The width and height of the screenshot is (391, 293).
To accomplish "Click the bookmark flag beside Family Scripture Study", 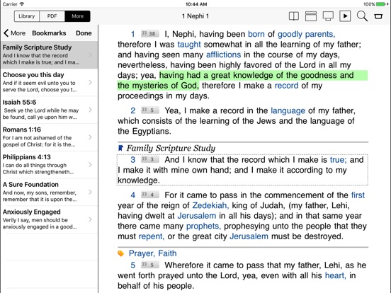I will [120, 148].
